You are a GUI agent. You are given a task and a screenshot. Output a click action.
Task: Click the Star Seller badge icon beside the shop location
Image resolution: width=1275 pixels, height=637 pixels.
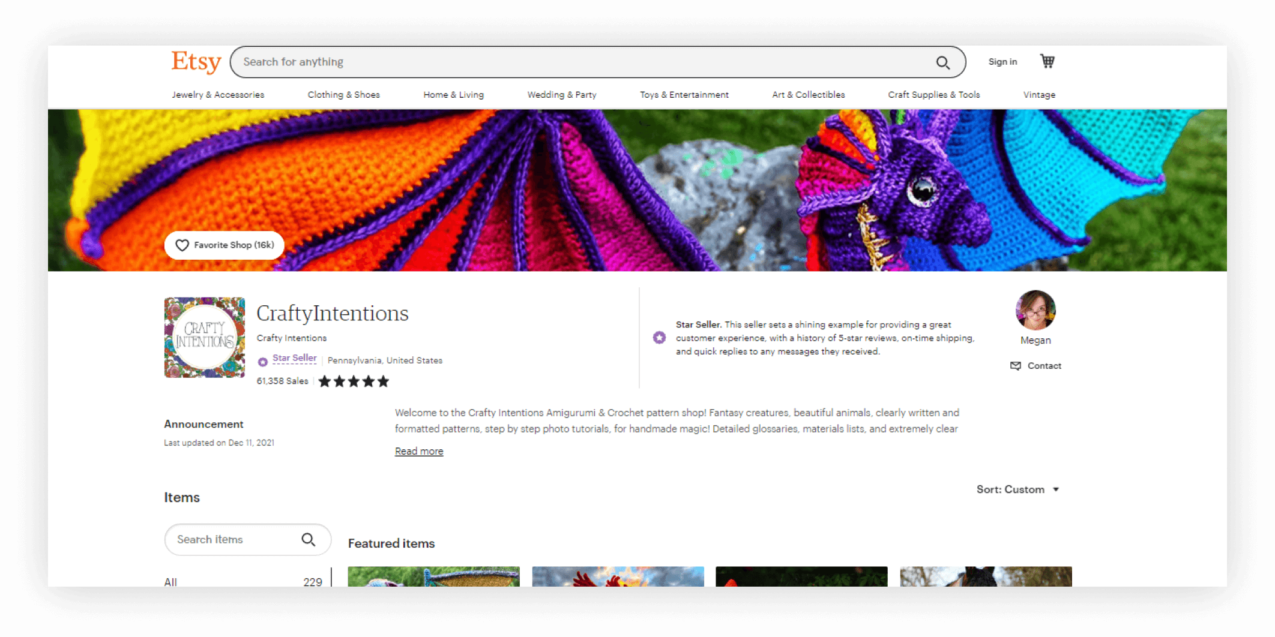coord(262,362)
